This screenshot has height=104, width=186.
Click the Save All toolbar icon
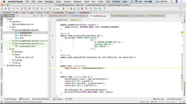6,8
